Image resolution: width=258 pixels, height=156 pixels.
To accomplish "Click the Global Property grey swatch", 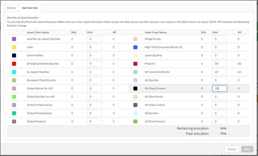I will (14, 122).
